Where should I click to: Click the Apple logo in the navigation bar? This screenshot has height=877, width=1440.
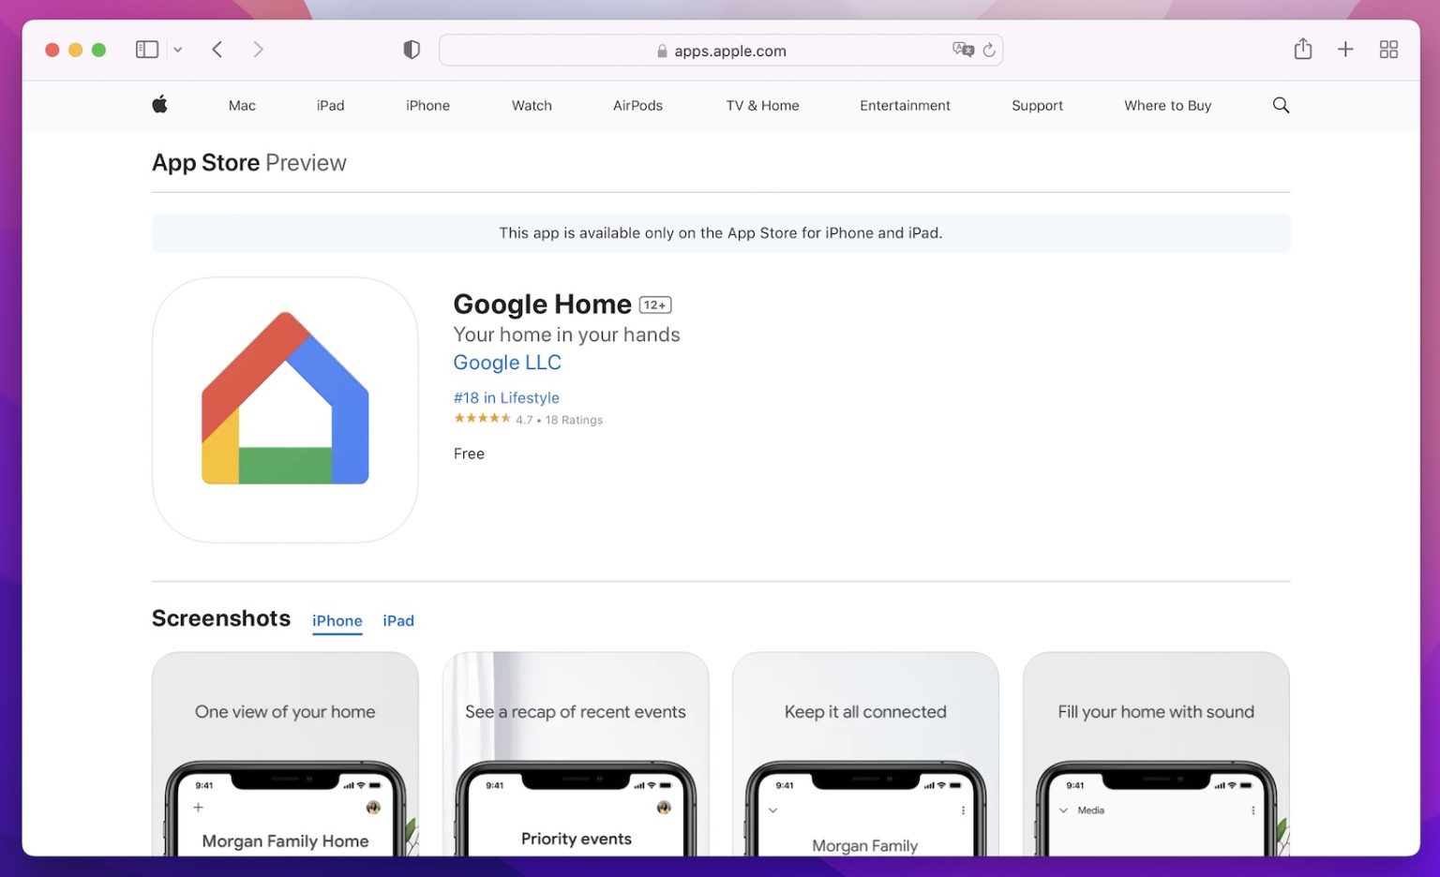159,105
